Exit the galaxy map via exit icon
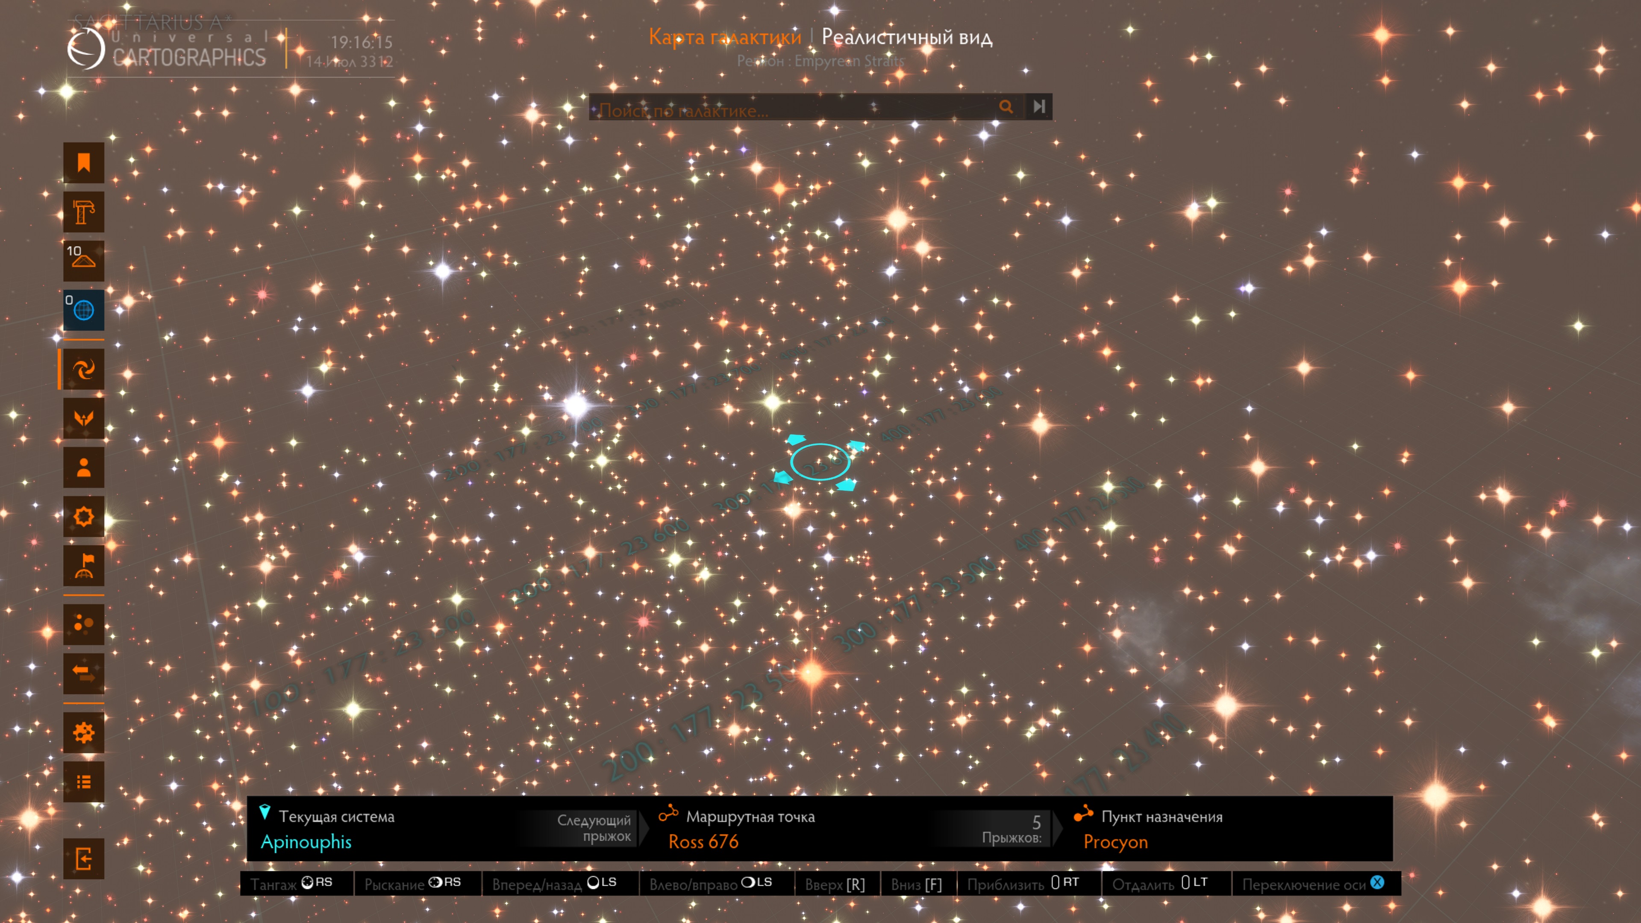Screen dimensions: 1641x923 point(83,858)
